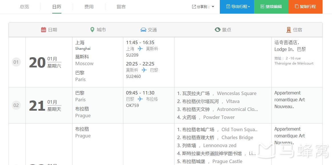332x165 pixels.
Task: Click the airplane icon between 上海 and 莫斯科
Action: pos(140,49)
